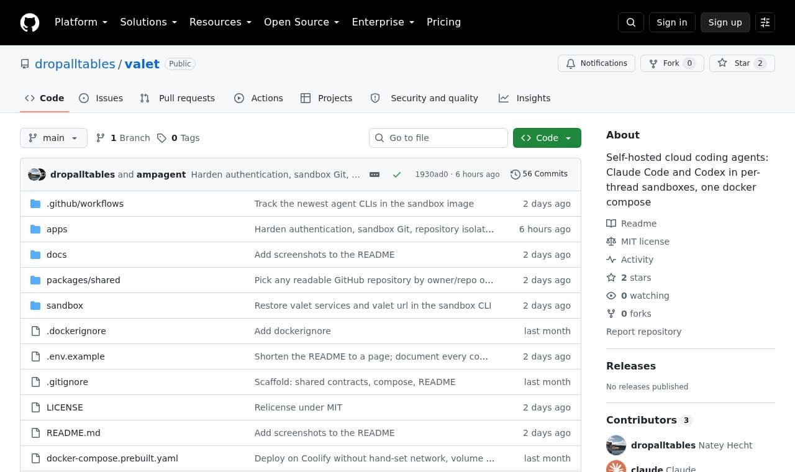This screenshot has width=795, height=472.
Task: Click the Report repository link
Action: [x=643, y=332]
